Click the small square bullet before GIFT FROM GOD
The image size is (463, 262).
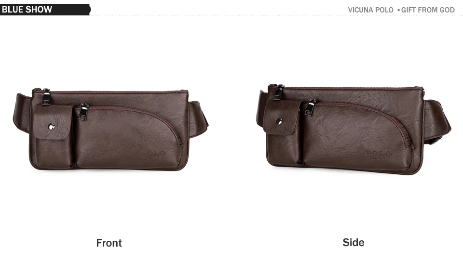[x=399, y=10]
